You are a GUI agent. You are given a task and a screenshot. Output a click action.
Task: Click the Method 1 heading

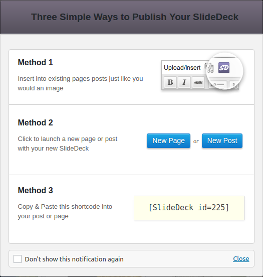[x=35, y=62]
